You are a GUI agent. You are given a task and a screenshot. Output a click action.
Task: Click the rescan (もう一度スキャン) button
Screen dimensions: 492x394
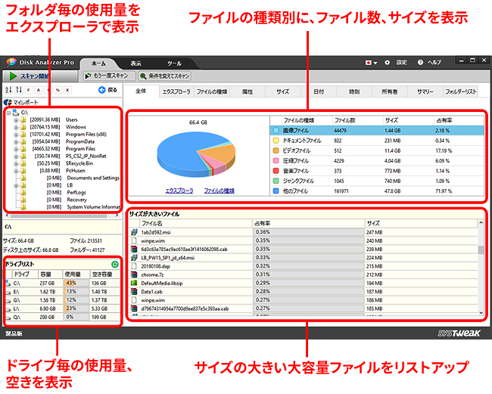click(x=110, y=76)
